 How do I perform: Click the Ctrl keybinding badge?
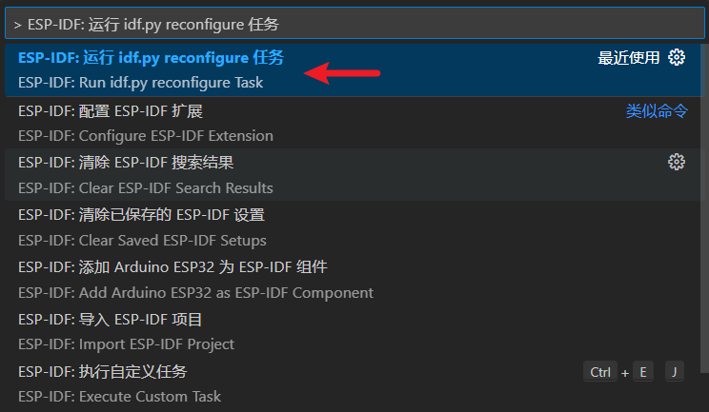600,372
